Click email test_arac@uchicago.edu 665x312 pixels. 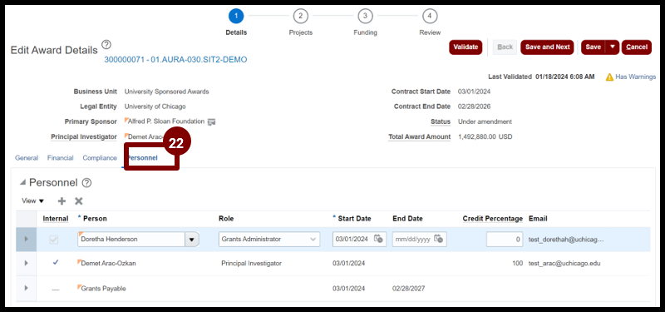(564, 263)
